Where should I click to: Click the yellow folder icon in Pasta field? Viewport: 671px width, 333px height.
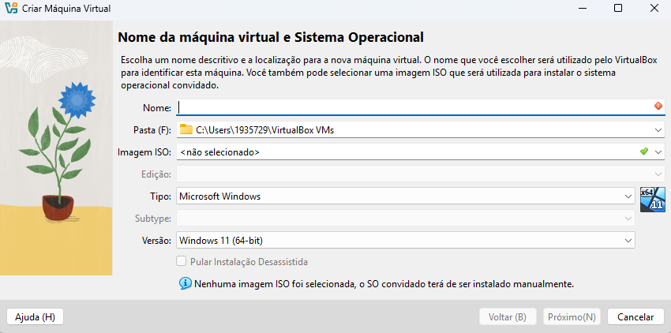click(x=186, y=129)
